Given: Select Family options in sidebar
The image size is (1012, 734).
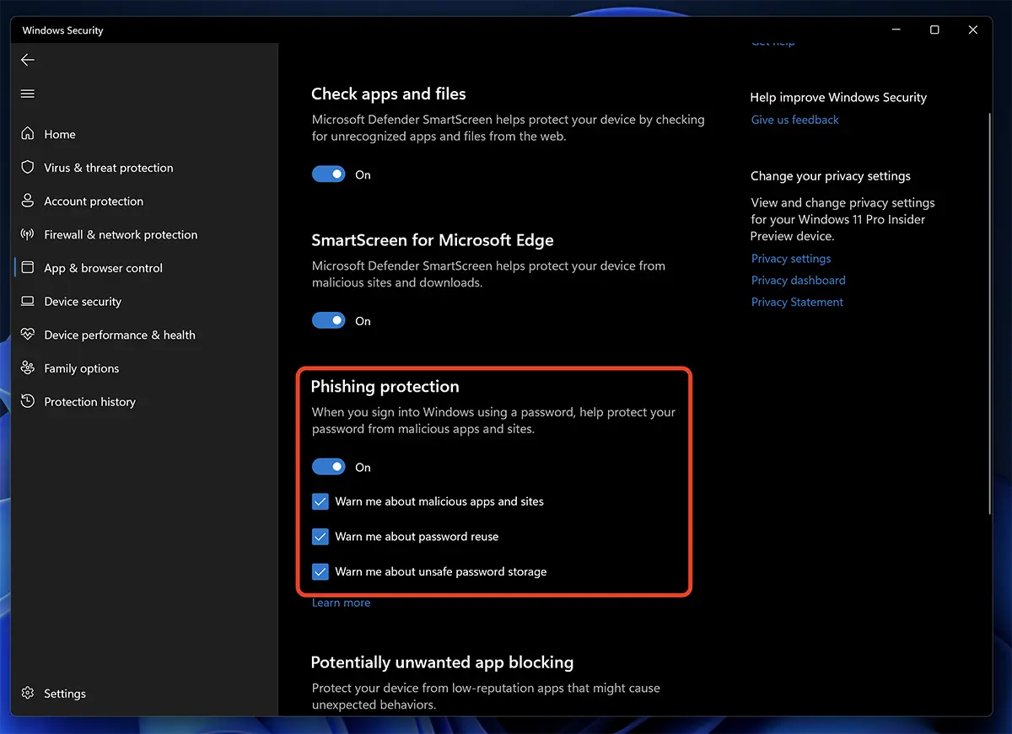Looking at the screenshot, I should [82, 368].
